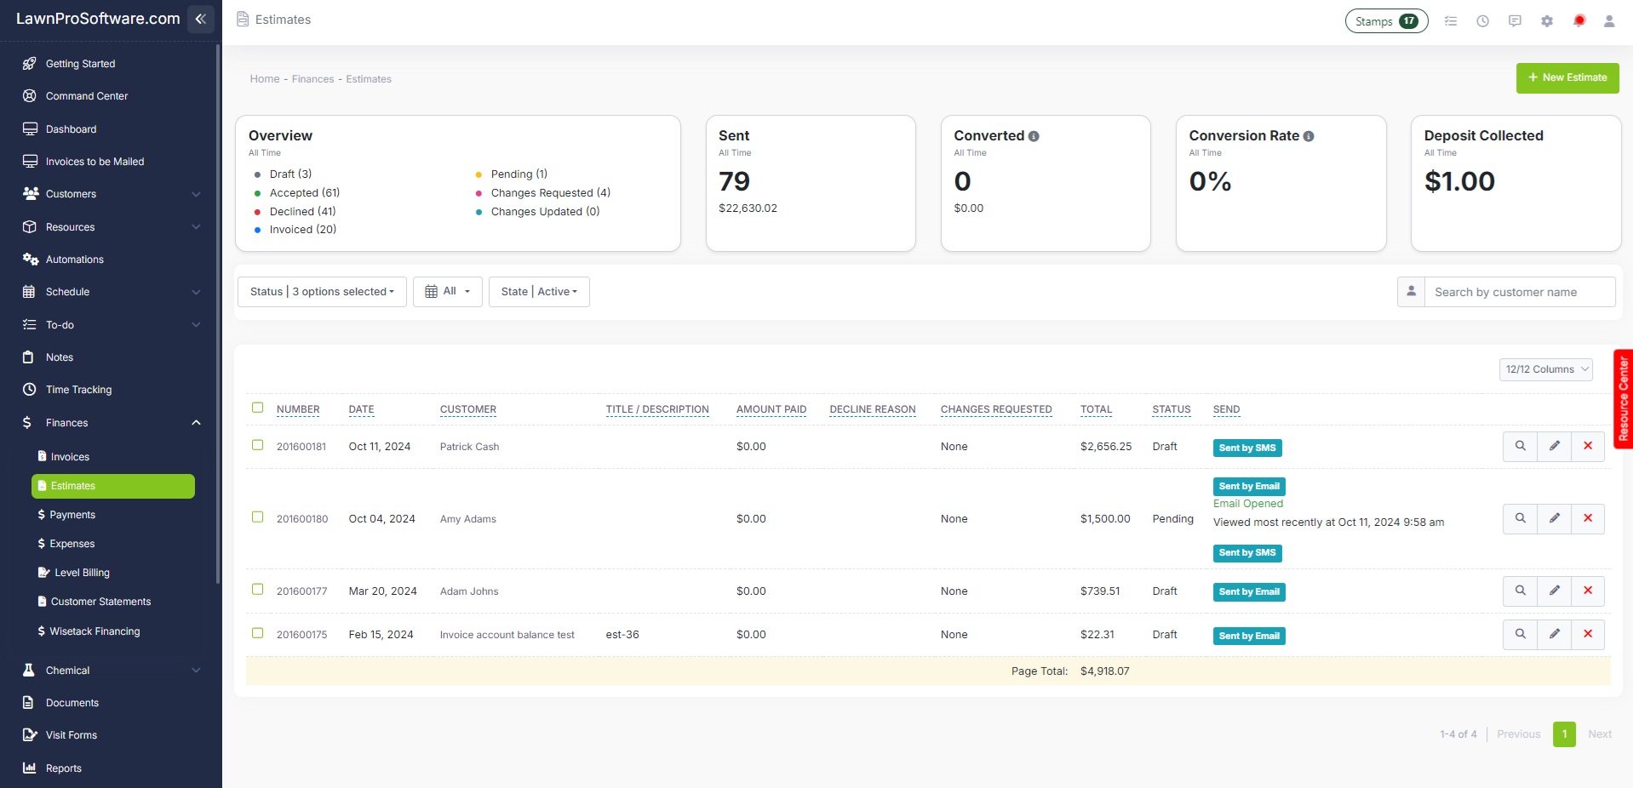Click the New Estimate button
The width and height of the screenshot is (1633, 788).
click(x=1567, y=77)
